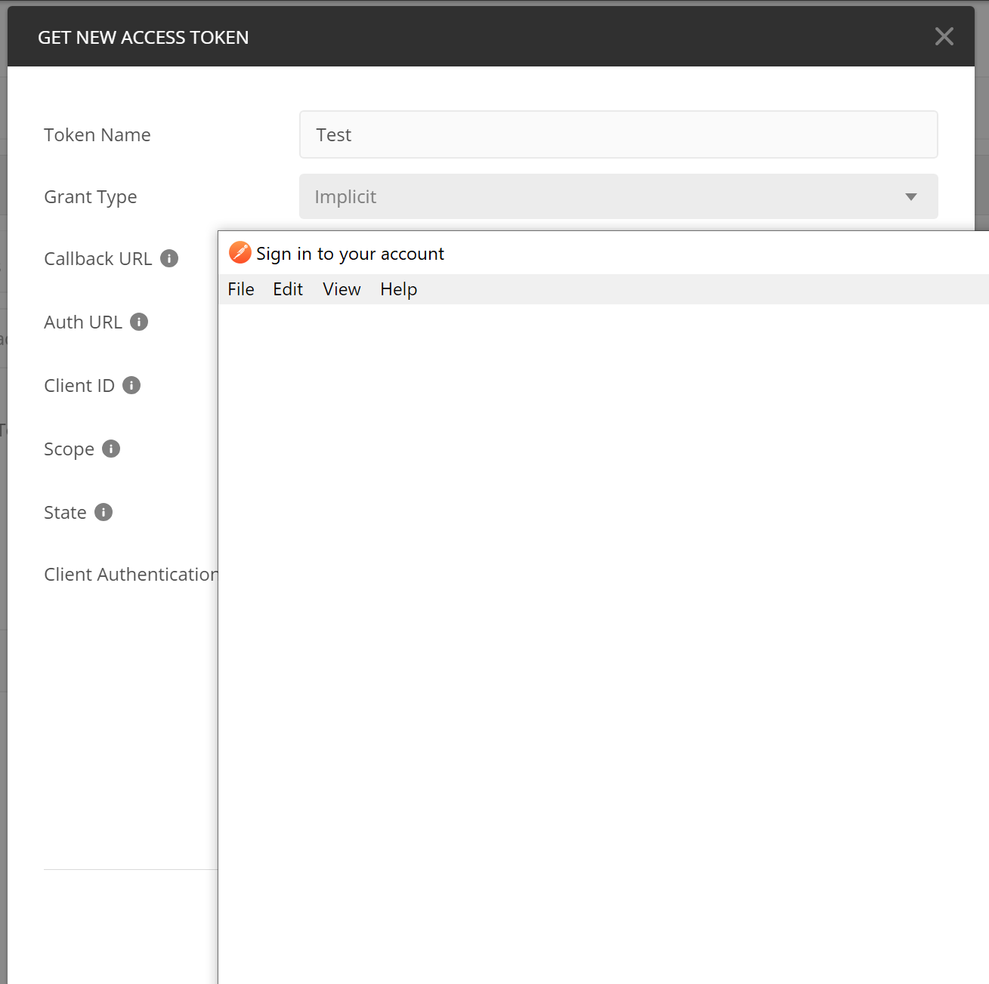Click the 'Grant Type' label
The image size is (989, 984).
[x=91, y=197]
